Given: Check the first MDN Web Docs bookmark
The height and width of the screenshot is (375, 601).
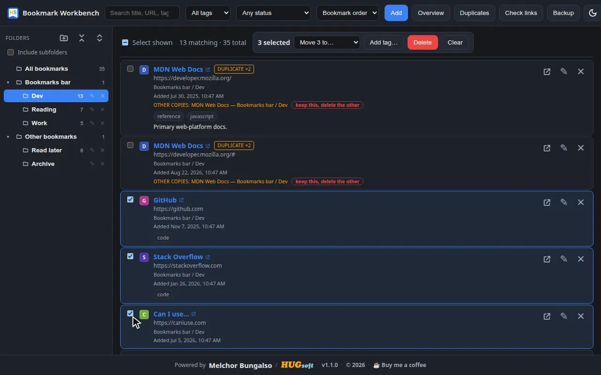Looking at the screenshot, I should click(x=131, y=69).
